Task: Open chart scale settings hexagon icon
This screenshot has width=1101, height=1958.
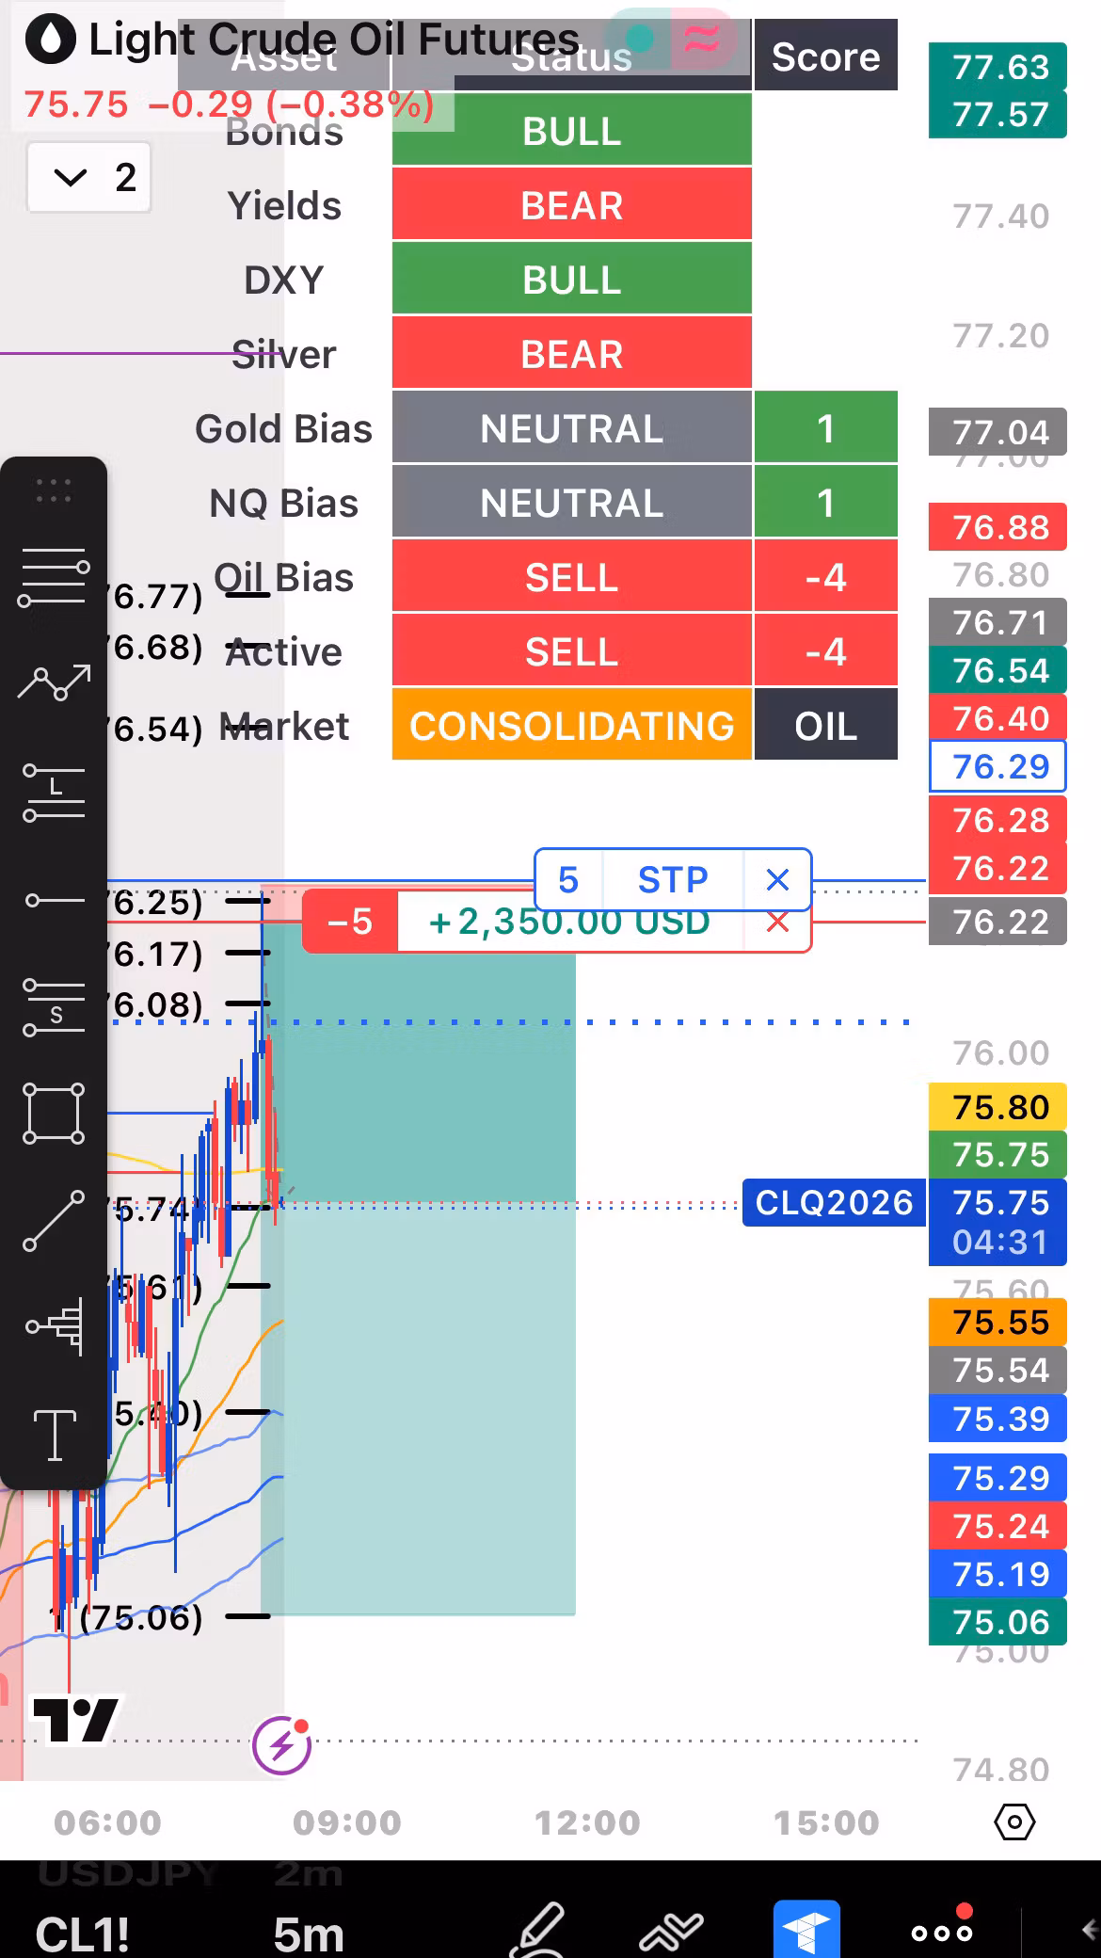Action: pos(1014,1822)
